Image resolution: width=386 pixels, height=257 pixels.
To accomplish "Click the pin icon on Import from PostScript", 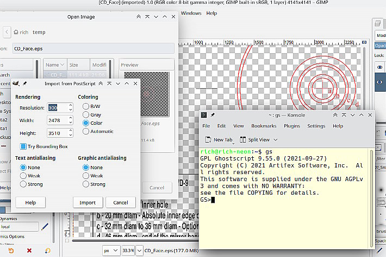I will click(x=24, y=84).
